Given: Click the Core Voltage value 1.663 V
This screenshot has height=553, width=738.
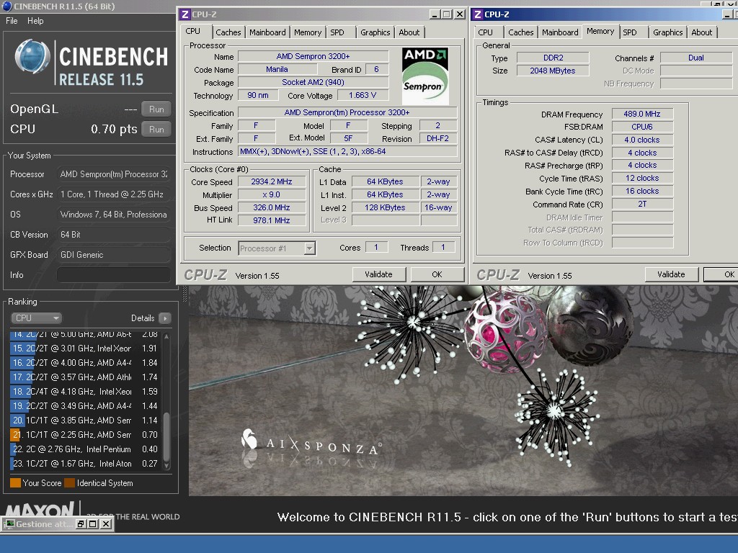Looking at the screenshot, I should pos(363,95).
